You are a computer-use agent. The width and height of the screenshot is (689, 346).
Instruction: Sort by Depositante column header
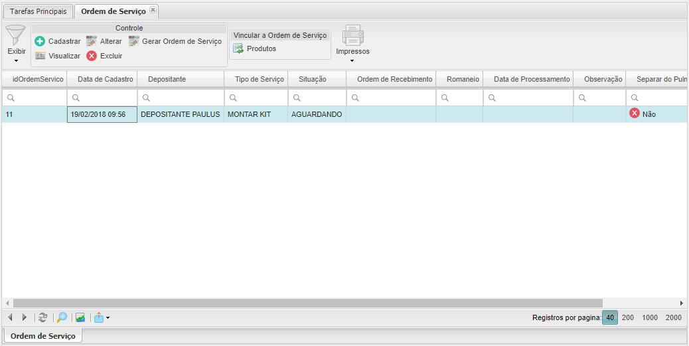(181, 79)
